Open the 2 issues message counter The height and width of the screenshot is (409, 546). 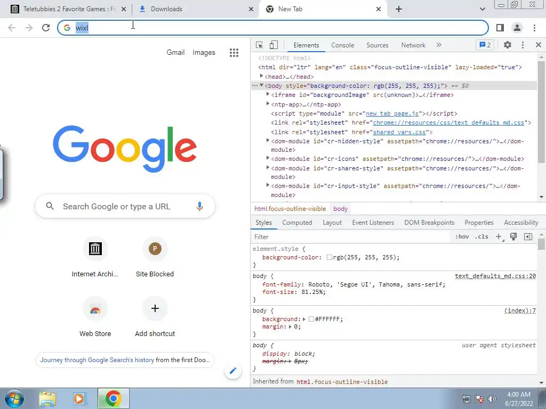pyautogui.click(x=485, y=45)
